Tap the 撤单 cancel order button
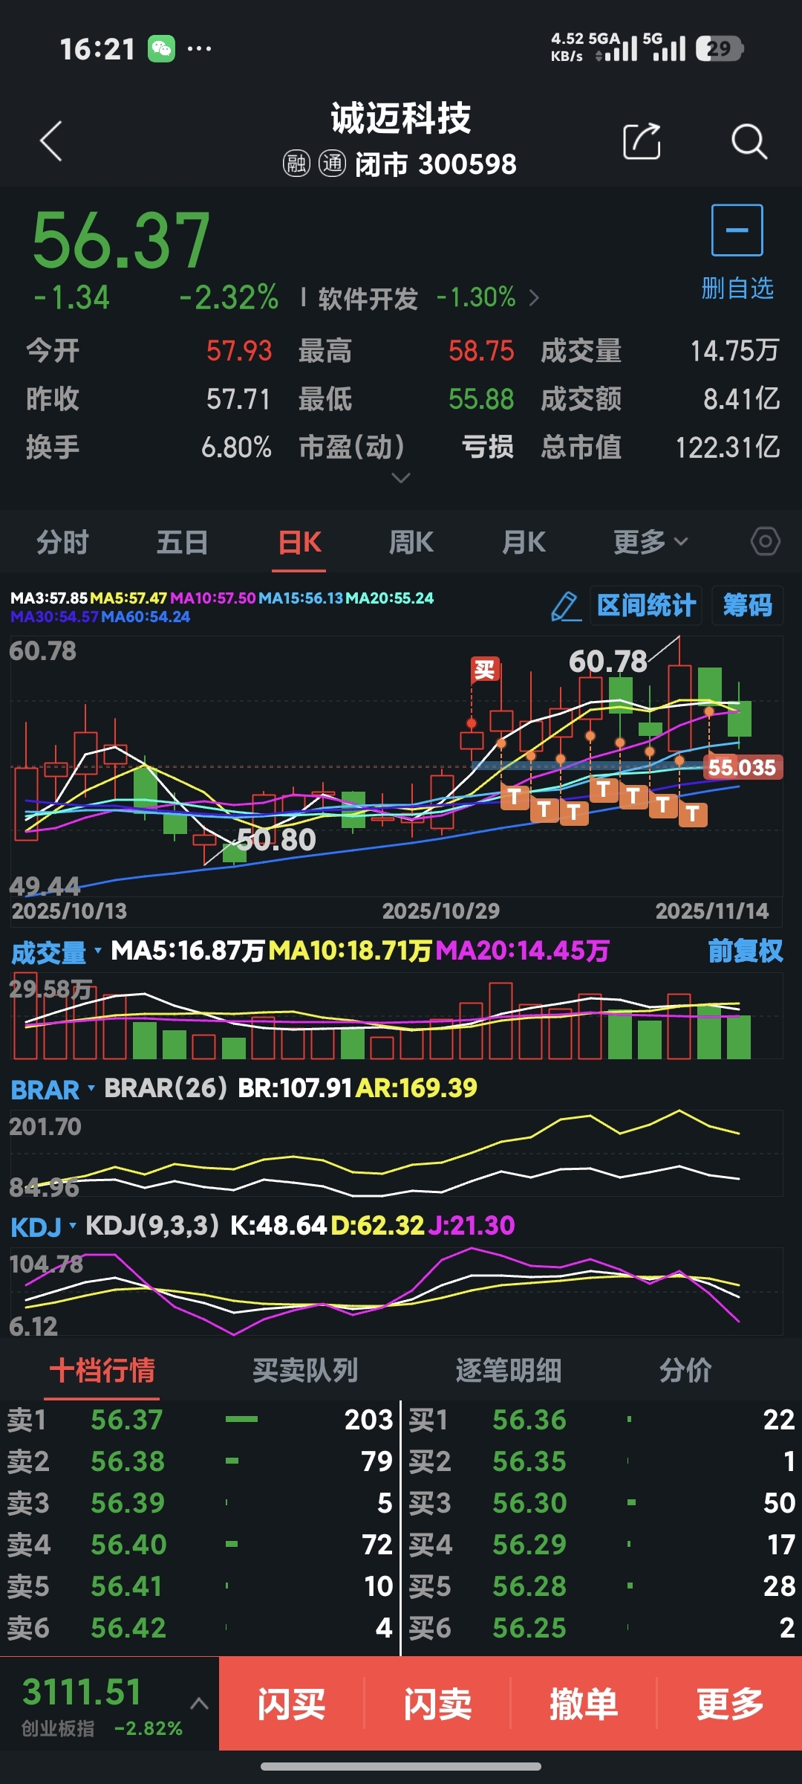Viewport: 802px width, 1784px height. [584, 1704]
